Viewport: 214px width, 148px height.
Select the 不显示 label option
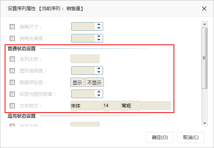tap(95, 82)
